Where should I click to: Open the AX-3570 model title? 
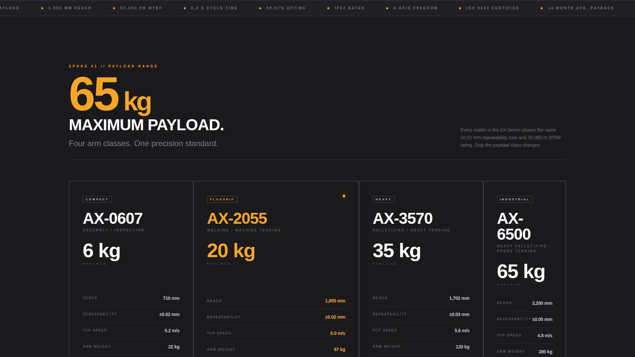coord(402,218)
